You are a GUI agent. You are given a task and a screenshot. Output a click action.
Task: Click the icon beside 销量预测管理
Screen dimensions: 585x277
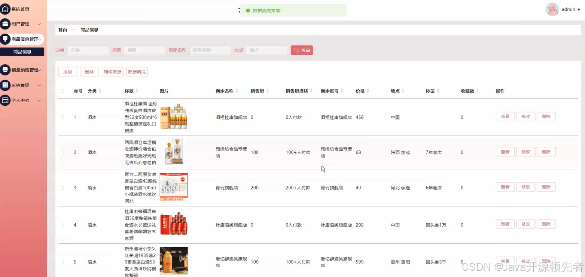pyautogui.click(x=5, y=70)
